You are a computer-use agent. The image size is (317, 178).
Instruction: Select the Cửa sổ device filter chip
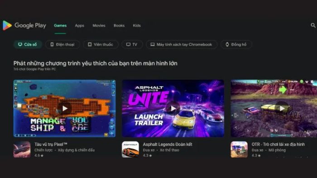pyautogui.click(x=28, y=44)
